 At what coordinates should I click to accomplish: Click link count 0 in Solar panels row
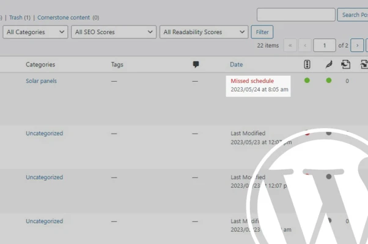347,81
